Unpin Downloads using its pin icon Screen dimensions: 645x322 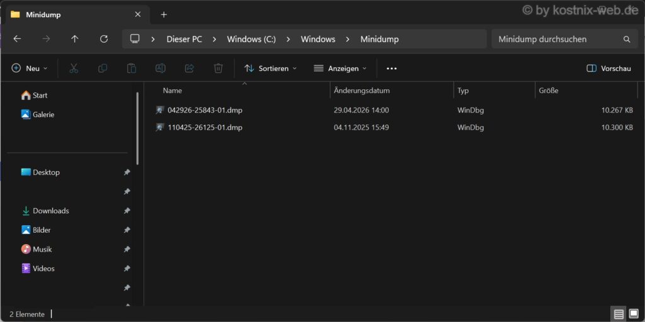pos(127,211)
